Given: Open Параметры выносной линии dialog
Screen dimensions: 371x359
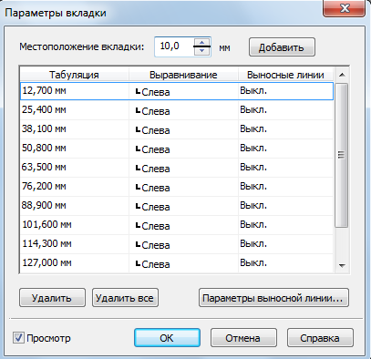Looking at the screenshot, I should [x=273, y=298].
